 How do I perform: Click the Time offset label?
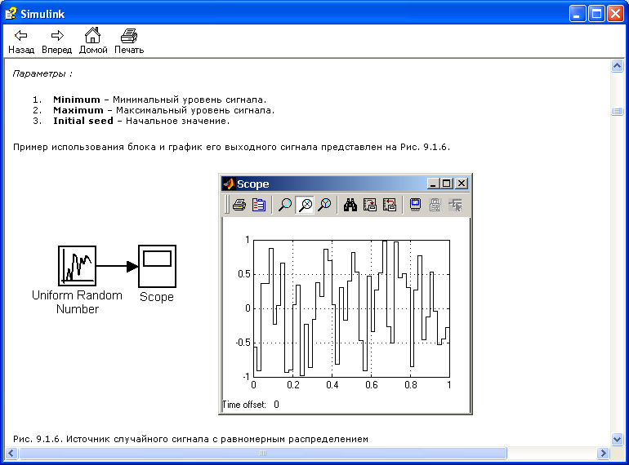(244, 405)
